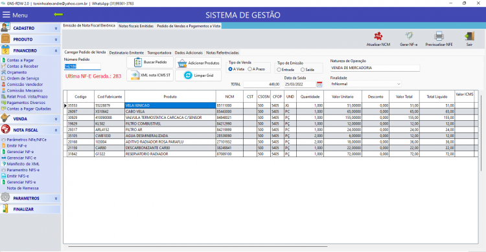Click the horizontal scrollbar under the grid

pos(198,247)
